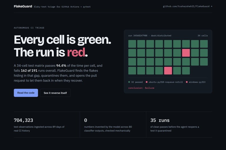Click the run 34568247988 · dask/distributed header

(150, 35)
